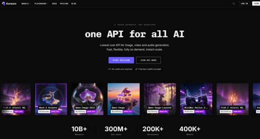Screen dimensions: 260x139
Task: Expand the Models dropdown menu
Action: (26, 4)
